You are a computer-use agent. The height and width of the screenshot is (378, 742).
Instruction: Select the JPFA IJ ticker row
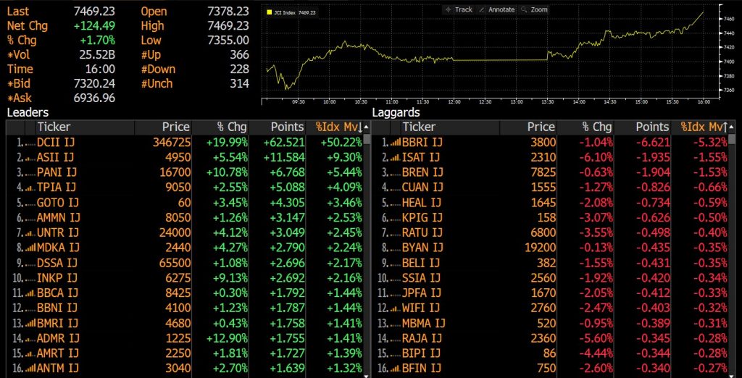point(551,293)
